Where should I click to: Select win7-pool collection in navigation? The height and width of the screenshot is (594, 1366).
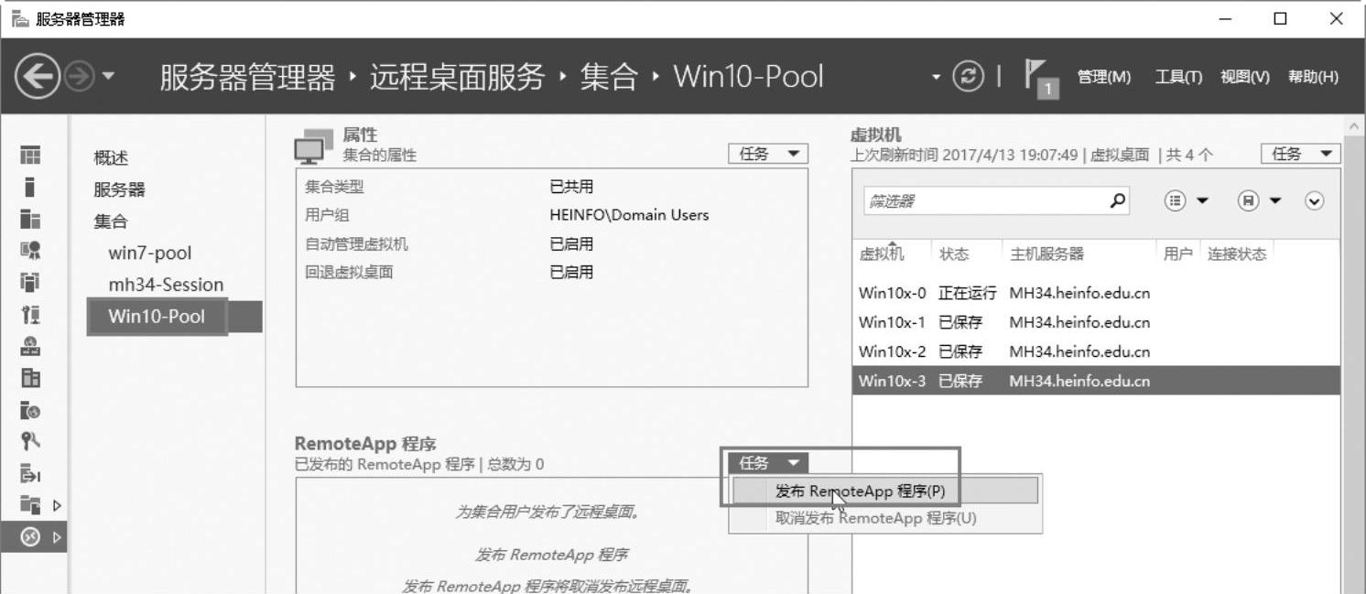[150, 253]
